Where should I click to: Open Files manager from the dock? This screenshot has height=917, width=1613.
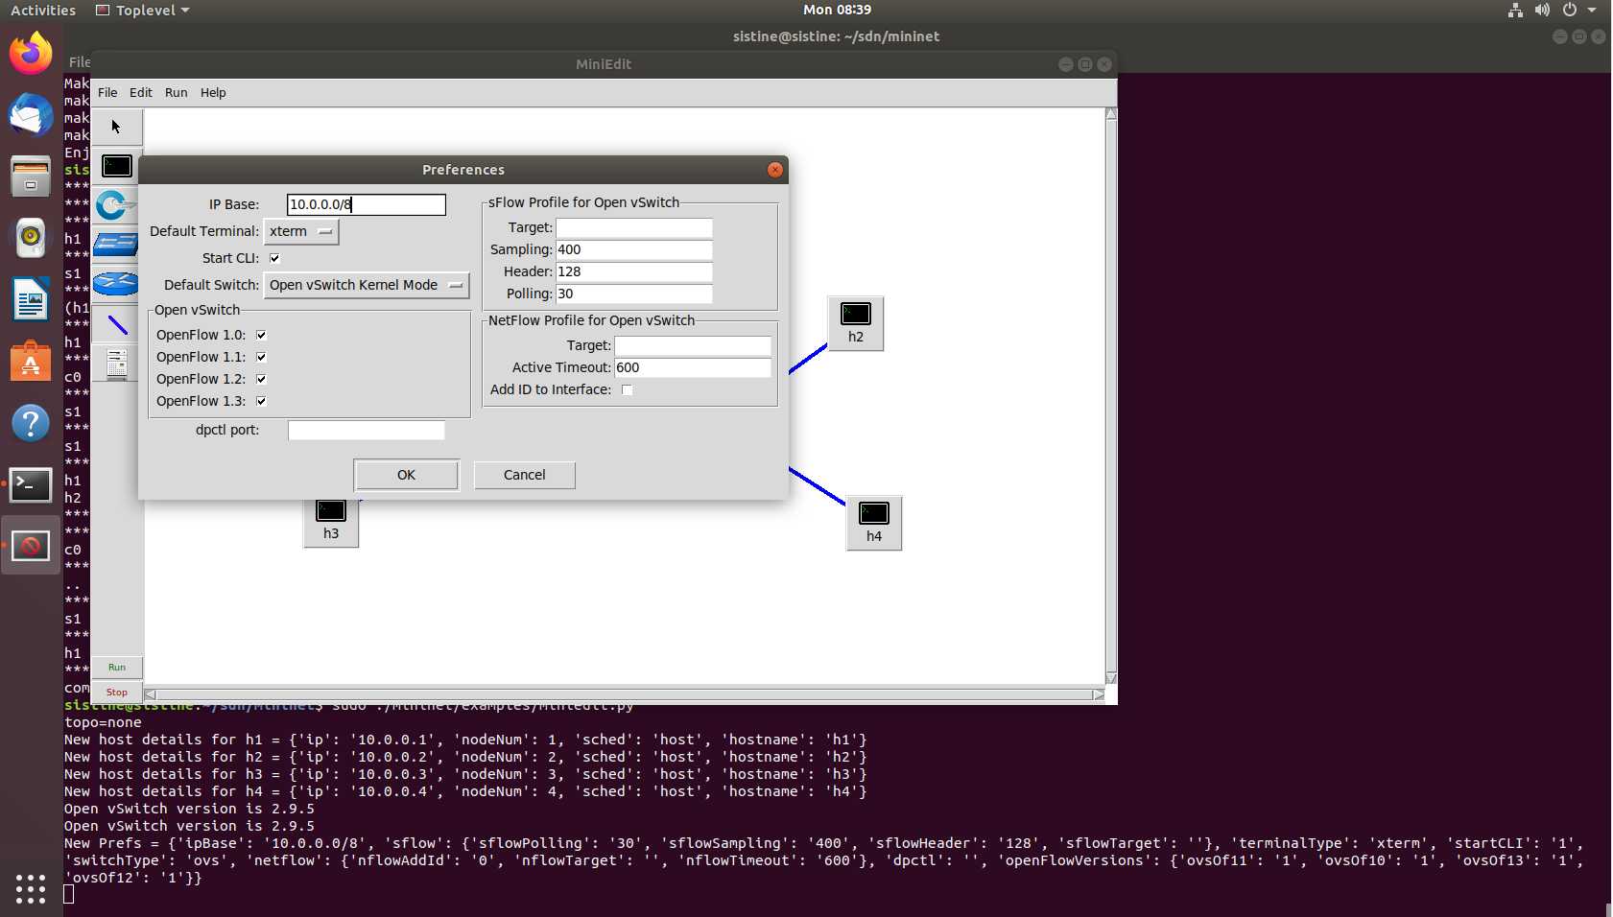(x=31, y=176)
